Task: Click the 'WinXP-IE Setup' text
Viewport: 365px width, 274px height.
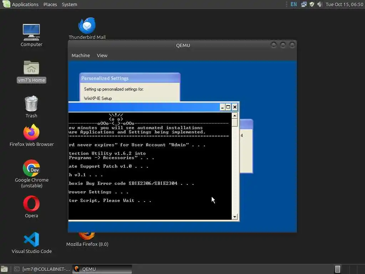Action: (98, 98)
